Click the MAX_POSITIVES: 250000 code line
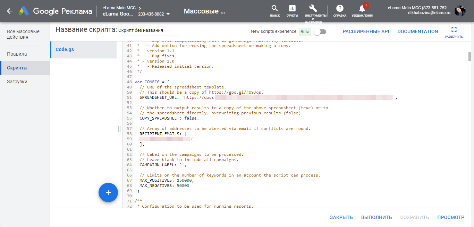This screenshot has width=474, height=227. tap(167, 180)
